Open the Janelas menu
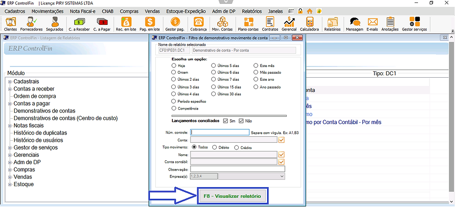This screenshot has width=459, height=215. click(275, 11)
